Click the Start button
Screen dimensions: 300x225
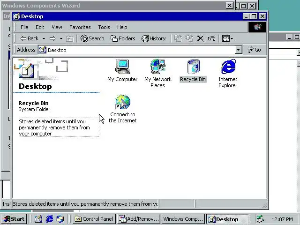point(14,219)
